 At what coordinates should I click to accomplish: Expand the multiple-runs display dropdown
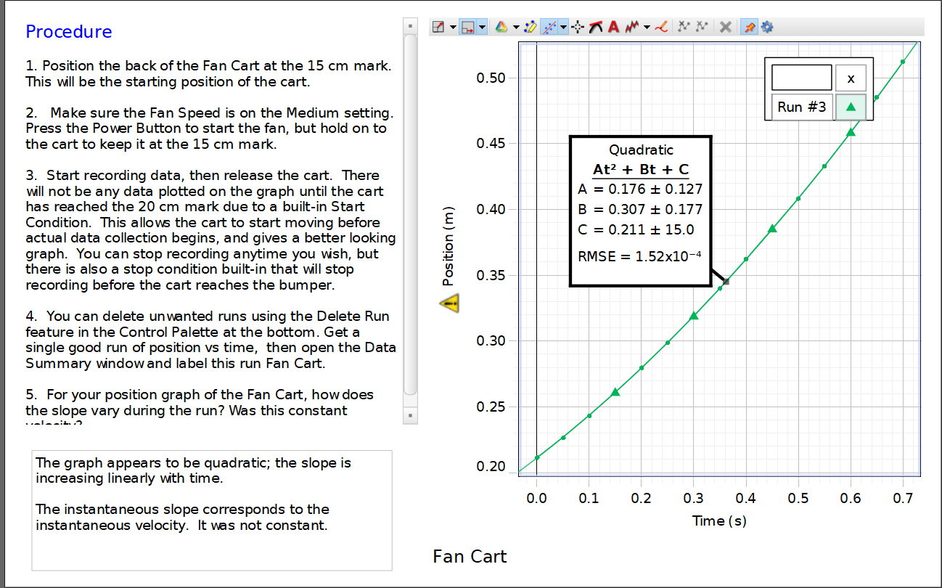645,27
